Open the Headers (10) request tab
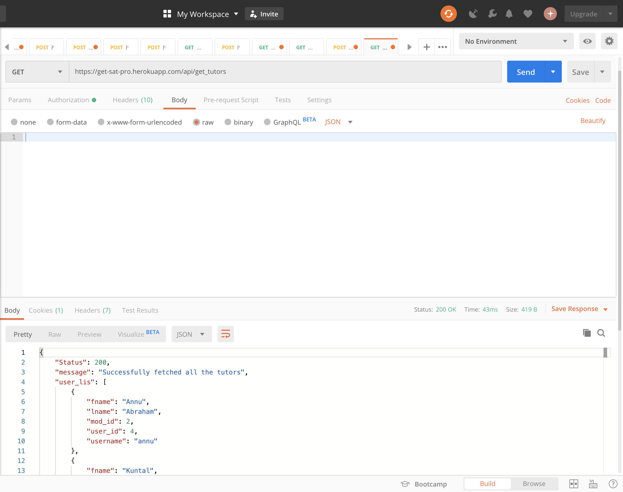Image resolution: width=623 pixels, height=492 pixels. coord(133,100)
